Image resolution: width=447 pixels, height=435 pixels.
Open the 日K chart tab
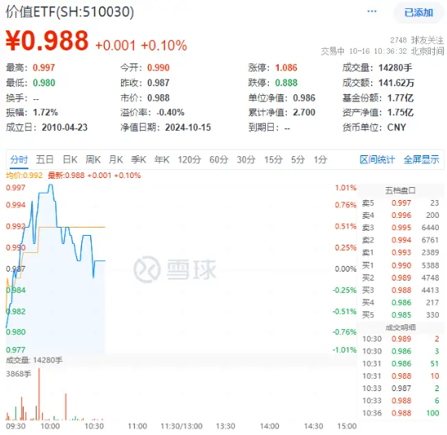tap(70, 159)
